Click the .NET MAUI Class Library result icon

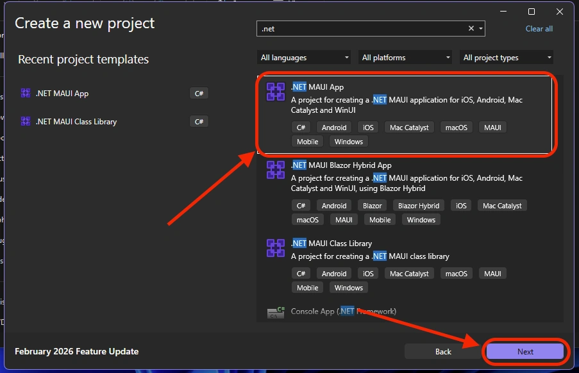[276, 248]
